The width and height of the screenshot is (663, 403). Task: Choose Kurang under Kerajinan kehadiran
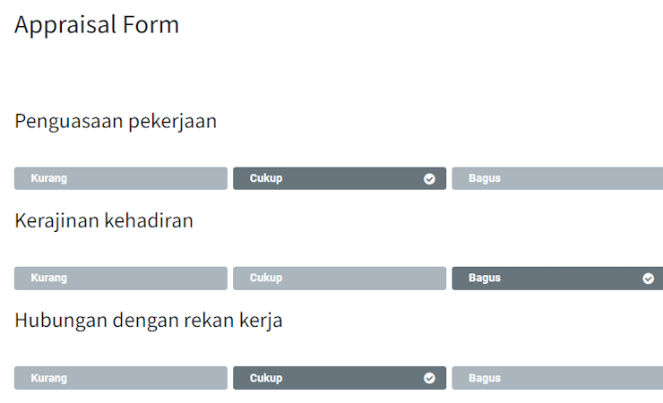[x=121, y=278]
